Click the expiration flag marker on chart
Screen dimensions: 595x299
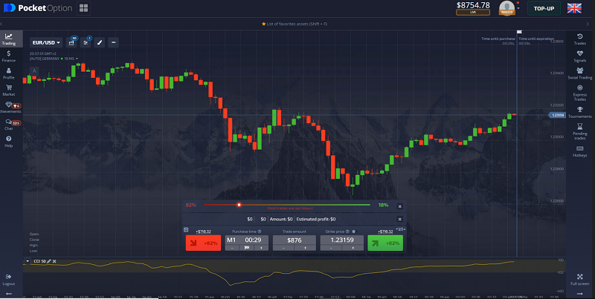pos(519,32)
